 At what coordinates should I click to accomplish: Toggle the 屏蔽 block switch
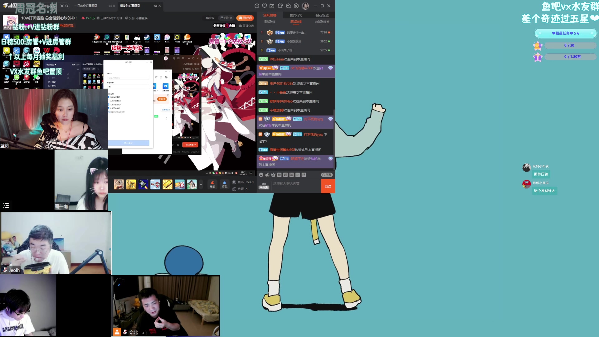point(327,175)
